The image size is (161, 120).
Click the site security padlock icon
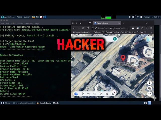[x=96, y=28]
